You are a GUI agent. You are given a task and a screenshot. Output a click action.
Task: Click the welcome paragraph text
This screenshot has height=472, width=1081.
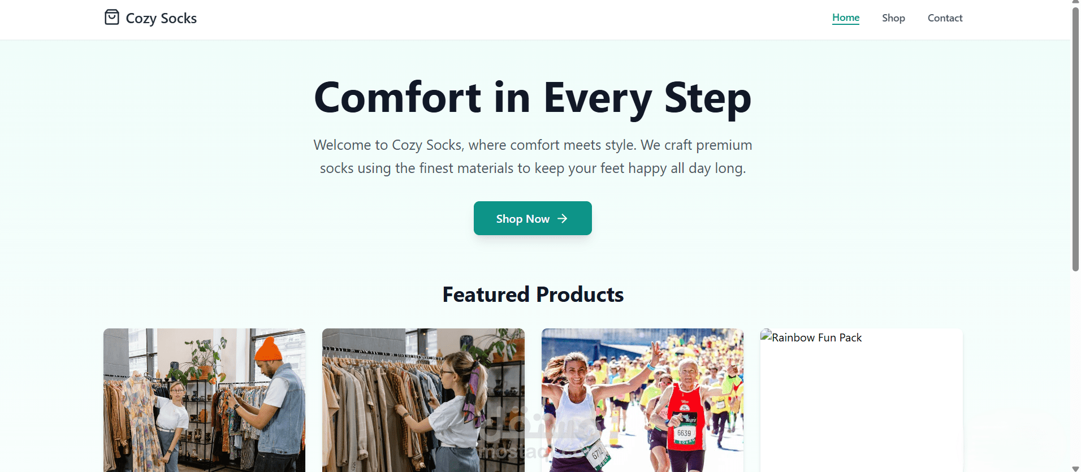533,157
